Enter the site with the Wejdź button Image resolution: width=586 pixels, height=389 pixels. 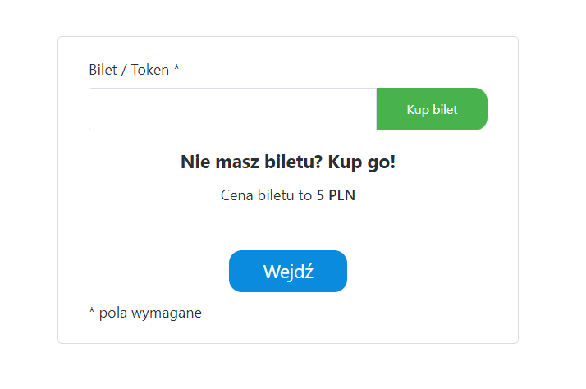[287, 272]
